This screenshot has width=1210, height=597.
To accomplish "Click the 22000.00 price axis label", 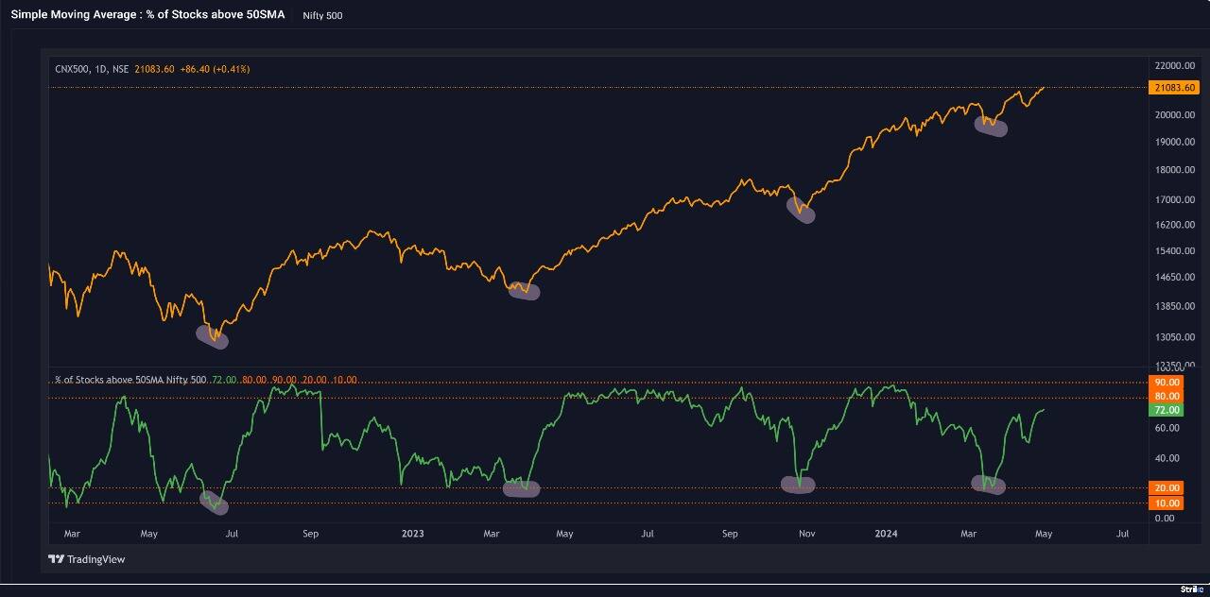I will tap(1175, 65).
